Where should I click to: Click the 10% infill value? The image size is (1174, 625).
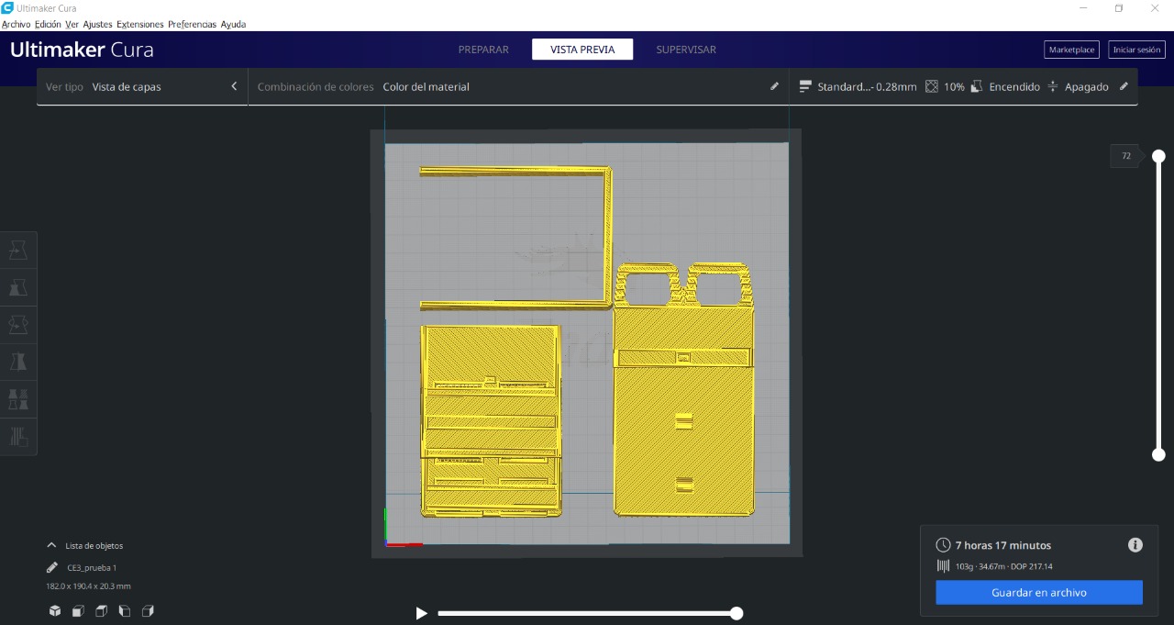[954, 86]
